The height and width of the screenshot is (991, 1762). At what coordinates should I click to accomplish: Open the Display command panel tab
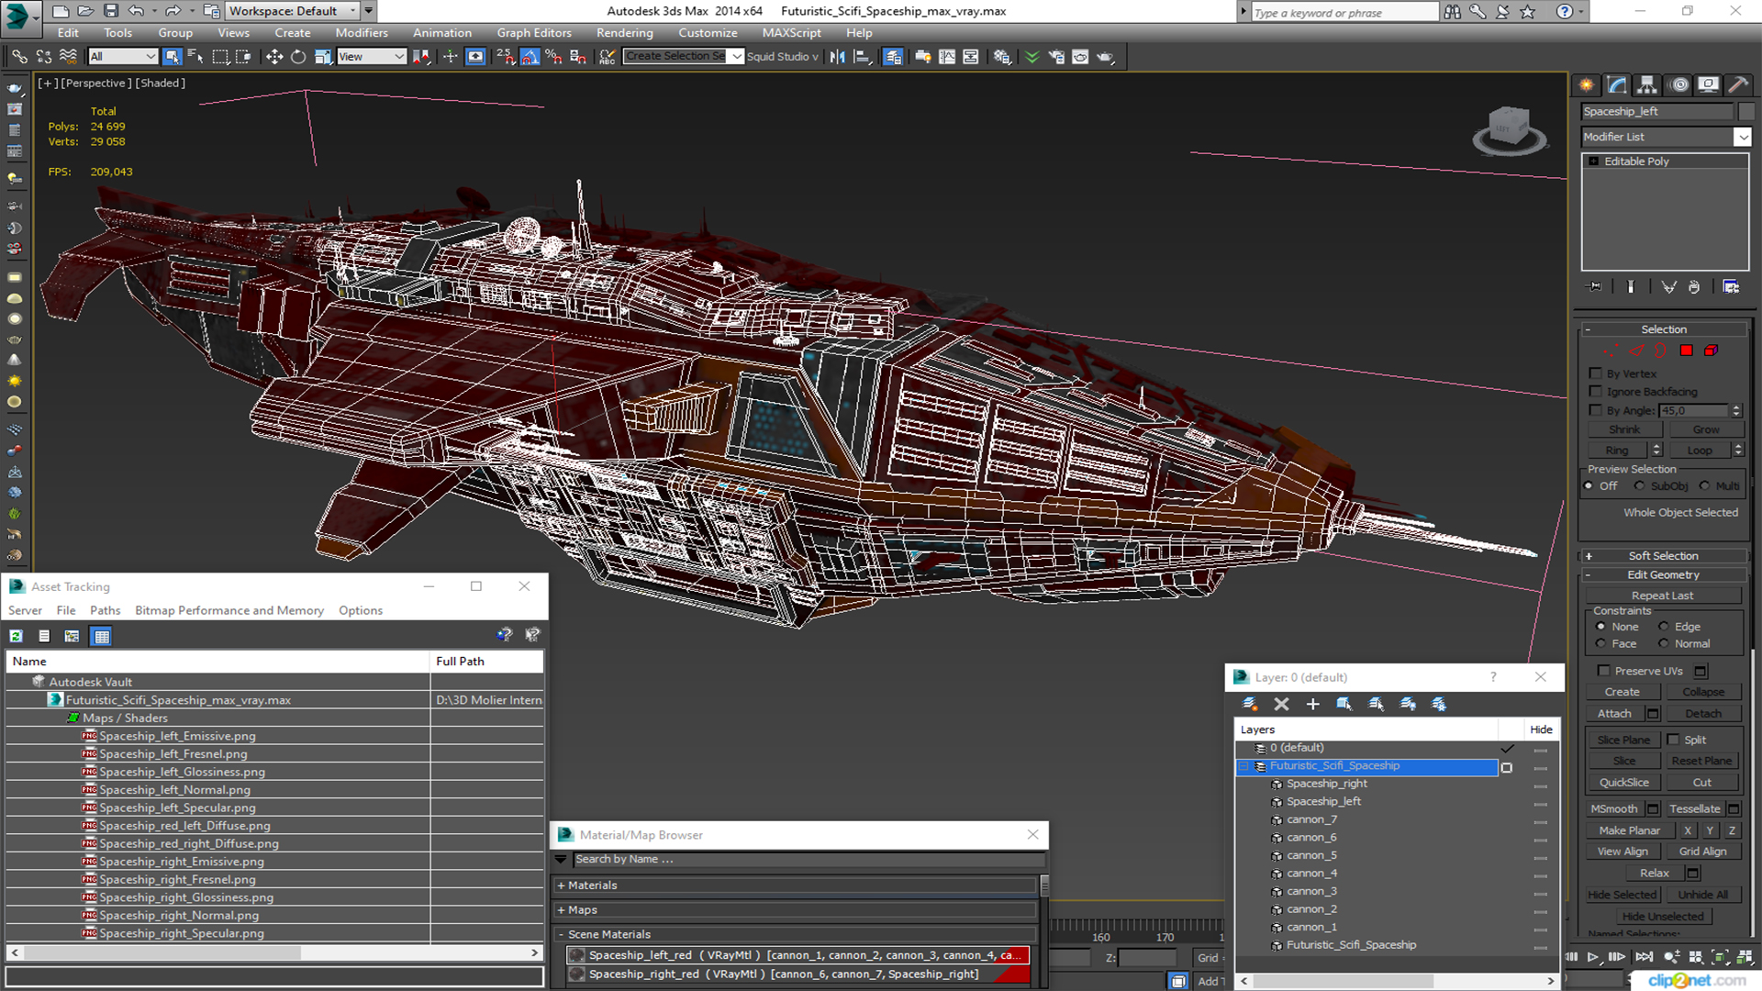point(1708,85)
